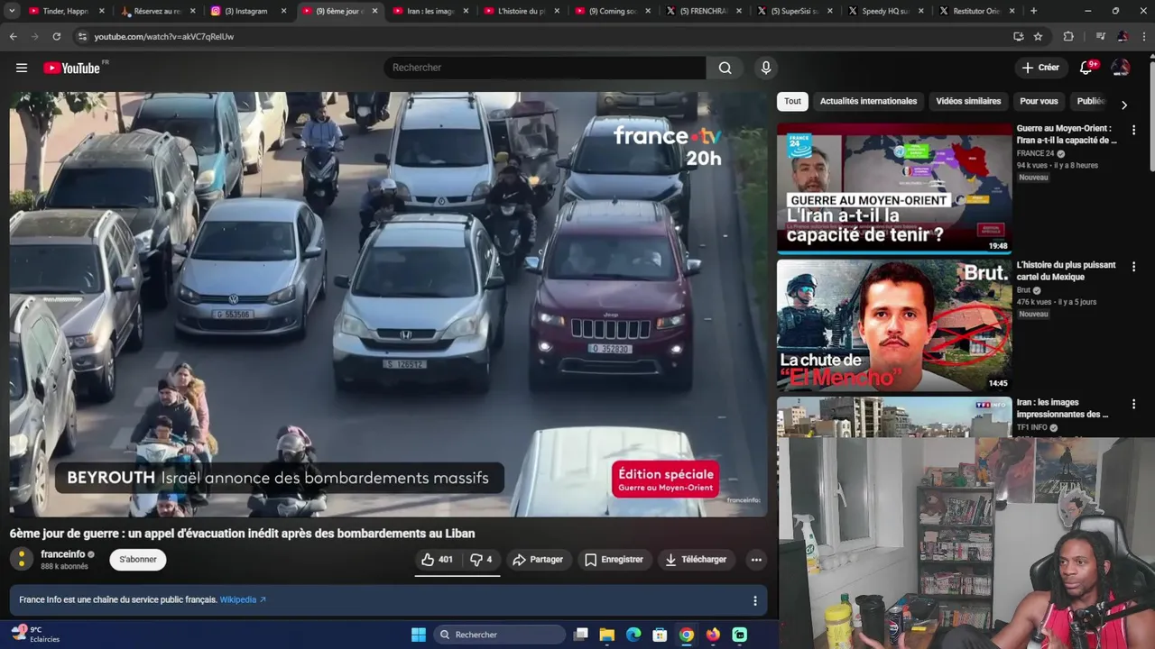Open options menu for FRANCE 24 video
This screenshot has height=649, width=1155.
pos(1133,130)
